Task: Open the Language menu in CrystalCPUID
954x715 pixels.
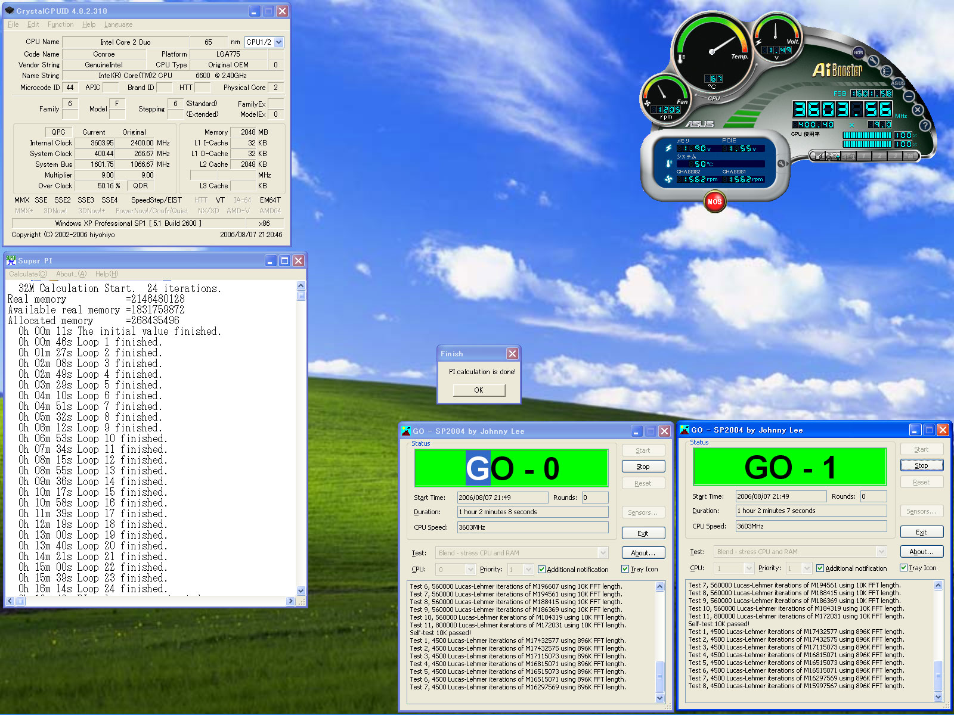Action: click(118, 24)
